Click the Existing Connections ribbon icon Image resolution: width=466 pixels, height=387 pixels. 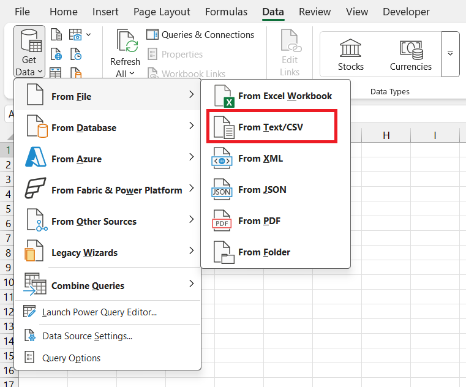[76, 72]
